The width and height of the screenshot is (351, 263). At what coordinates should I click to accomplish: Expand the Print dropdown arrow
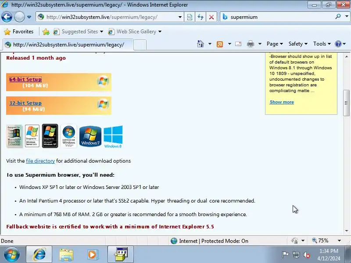[260, 44]
